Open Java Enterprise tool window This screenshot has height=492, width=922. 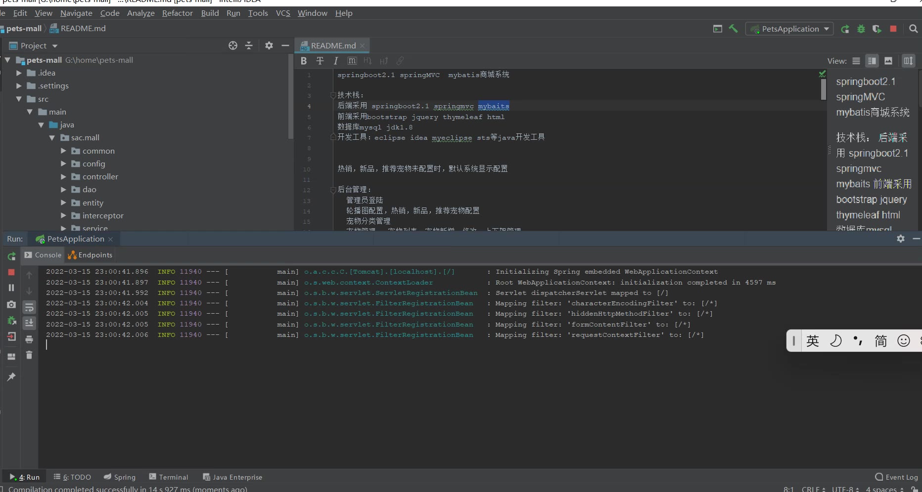tap(232, 477)
